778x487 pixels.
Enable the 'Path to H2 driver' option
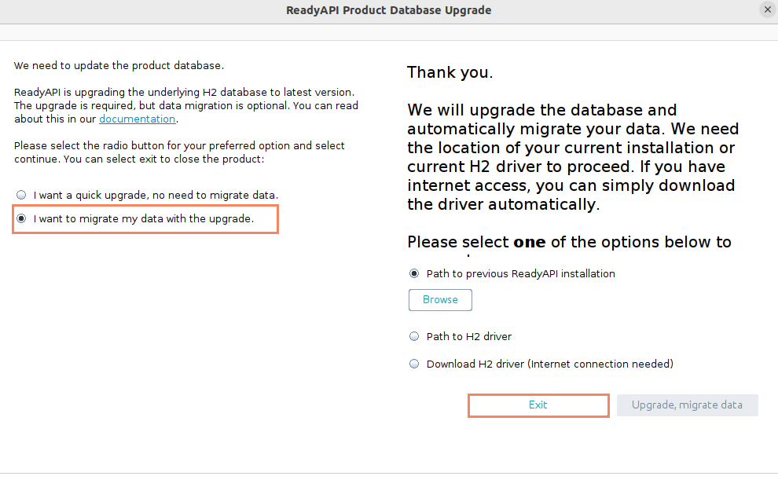click(x=414, y=336)
